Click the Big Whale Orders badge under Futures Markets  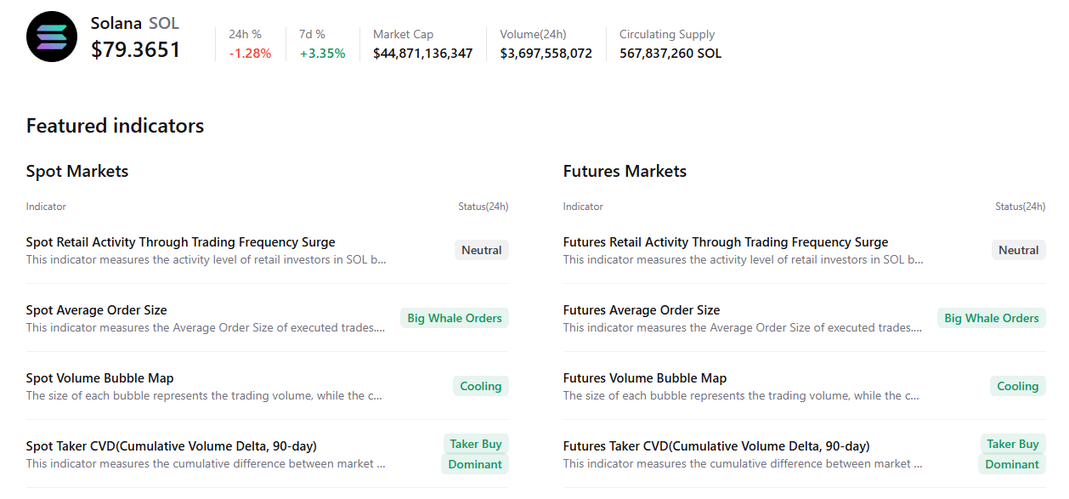(x=991, y=318)
